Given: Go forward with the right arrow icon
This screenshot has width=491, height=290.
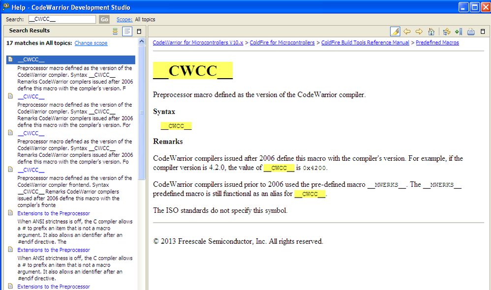Looking at the screenshot, I should point(419,31).
